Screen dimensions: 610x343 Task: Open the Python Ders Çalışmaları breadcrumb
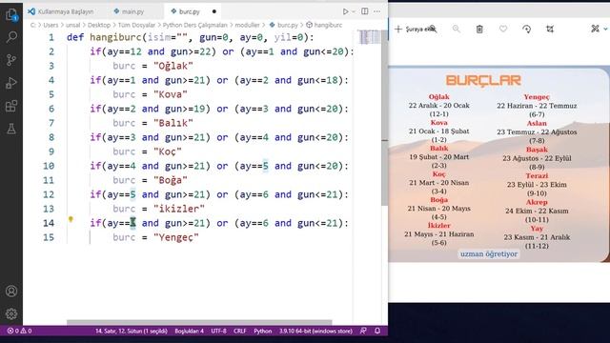[x=194, y=25]
